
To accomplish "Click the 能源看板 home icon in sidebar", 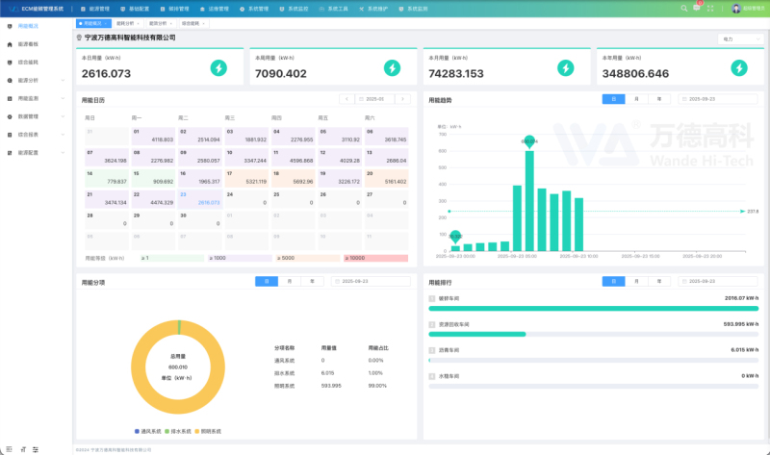I will 10,44.
